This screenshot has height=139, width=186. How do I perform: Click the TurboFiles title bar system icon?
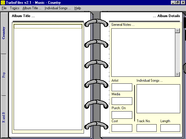click(x=3, y=3)
